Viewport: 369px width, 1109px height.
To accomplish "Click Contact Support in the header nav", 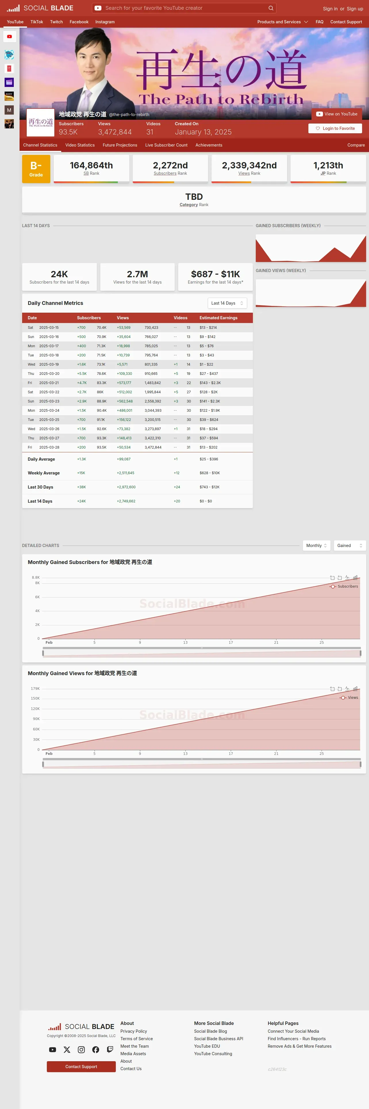I will coord(346,22).
